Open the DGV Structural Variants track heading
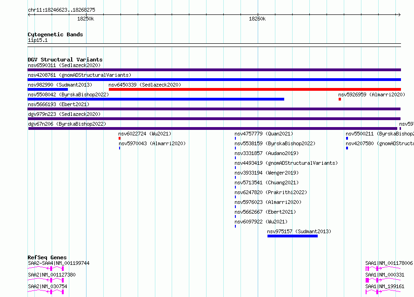Viewport: 414px width, 297px height. [65, 60]
